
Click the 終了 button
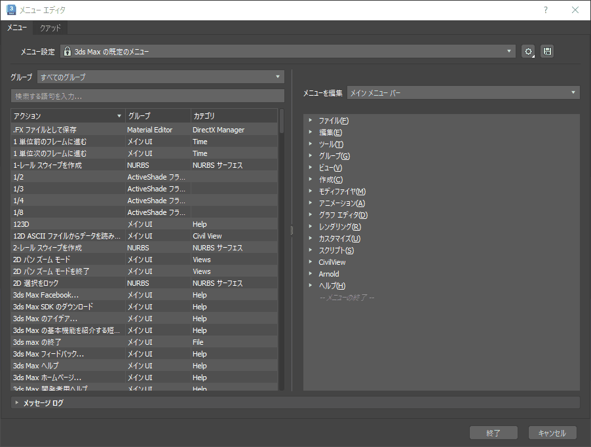[x=493, y=433]
